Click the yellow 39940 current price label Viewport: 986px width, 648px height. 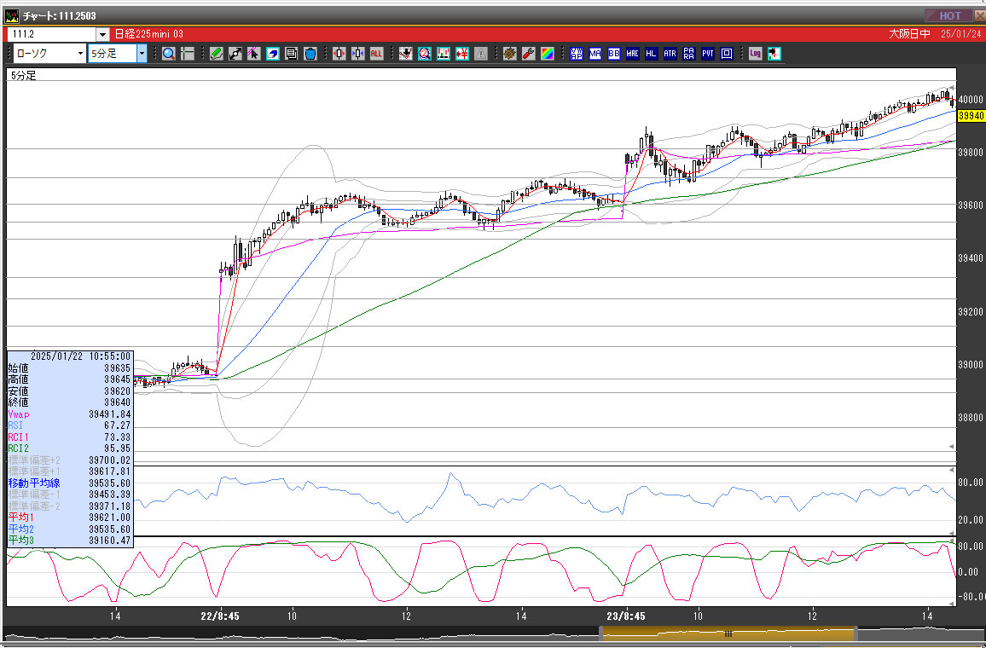pyautogui.click(x=970, y=115)
